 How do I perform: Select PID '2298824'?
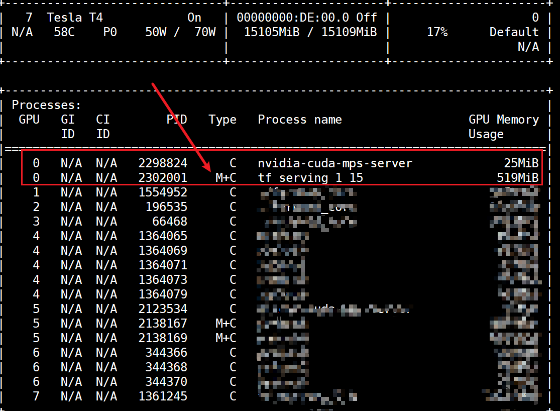tap(163, 163)
